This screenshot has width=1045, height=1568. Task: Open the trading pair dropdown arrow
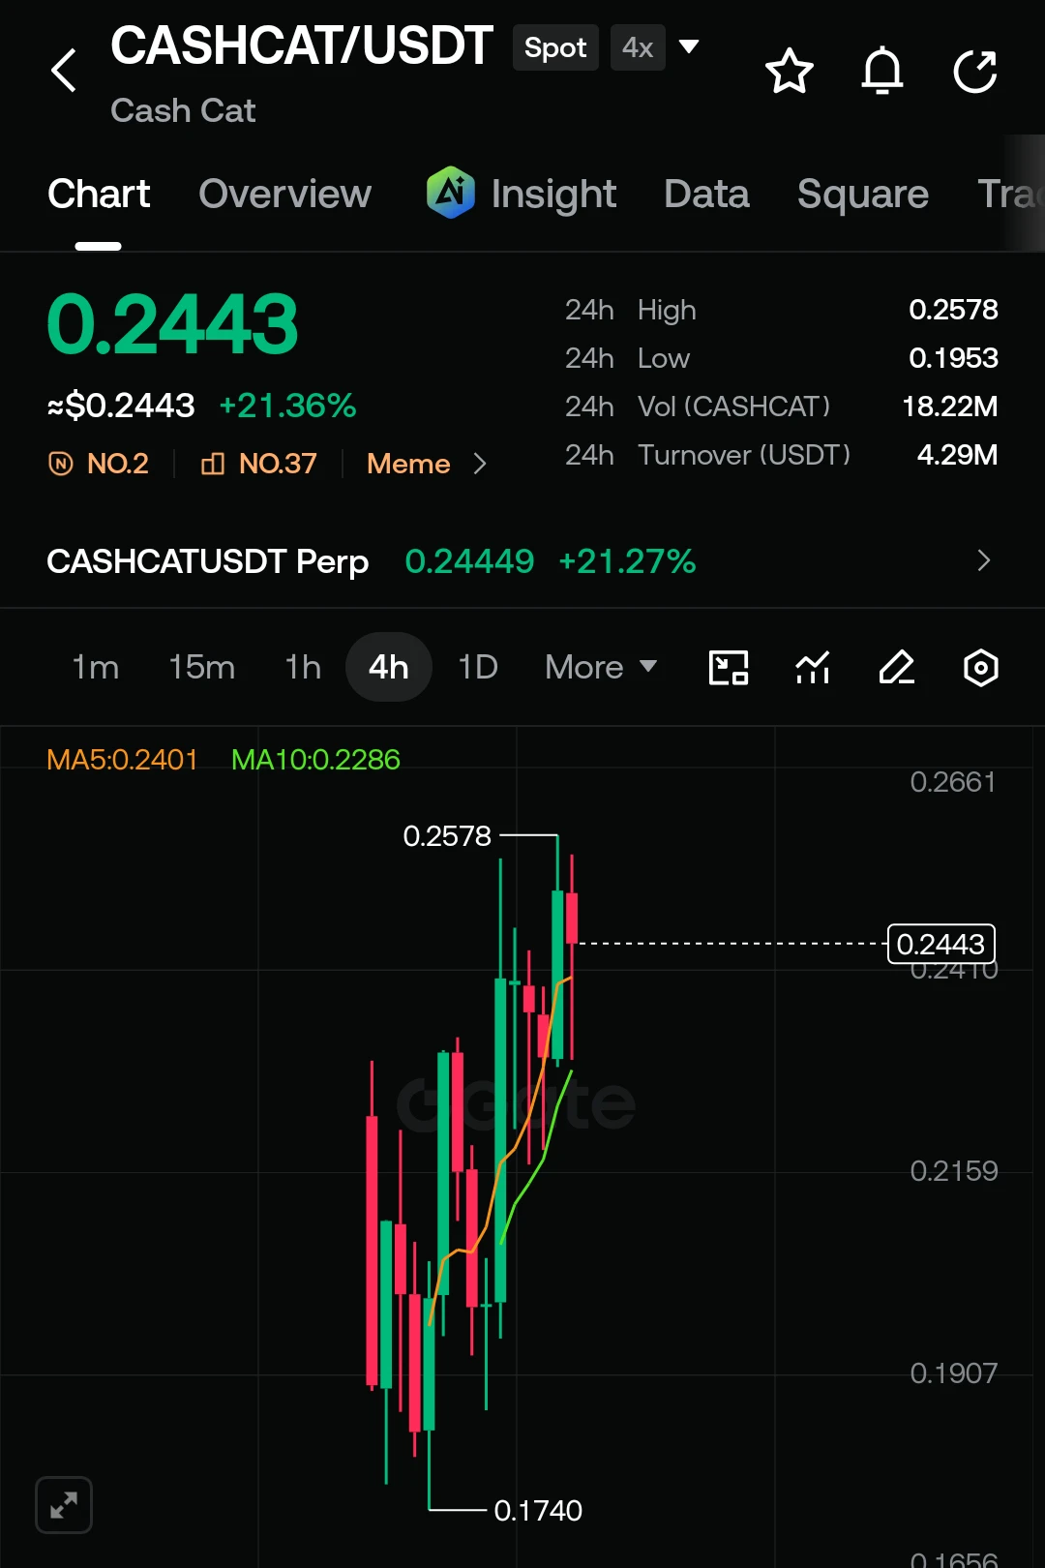689,46
